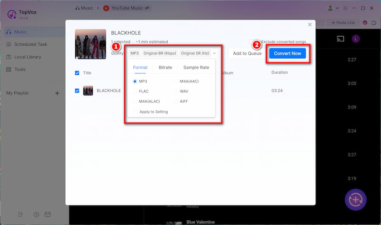Click the home icon near Paste Link
381x225 pixels.
pos(374,22)
